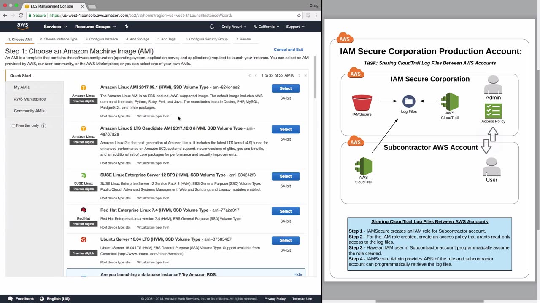Image resolution: width=540 pixels, height=303 pixels.
Task: Go to the 7. Review step
Action: tap(243, 39)
